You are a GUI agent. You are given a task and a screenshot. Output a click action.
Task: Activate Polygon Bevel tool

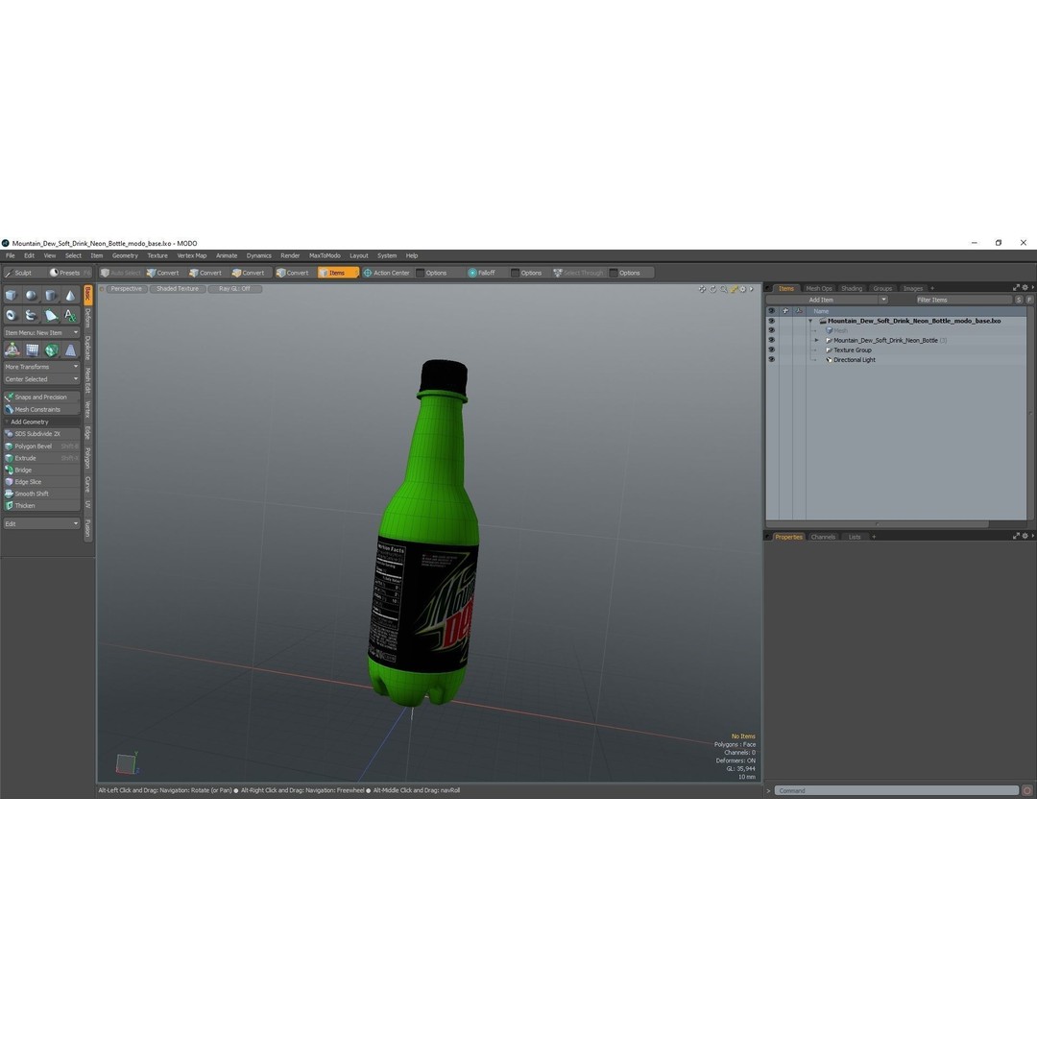pyautogui.click(x=41, y=446)
